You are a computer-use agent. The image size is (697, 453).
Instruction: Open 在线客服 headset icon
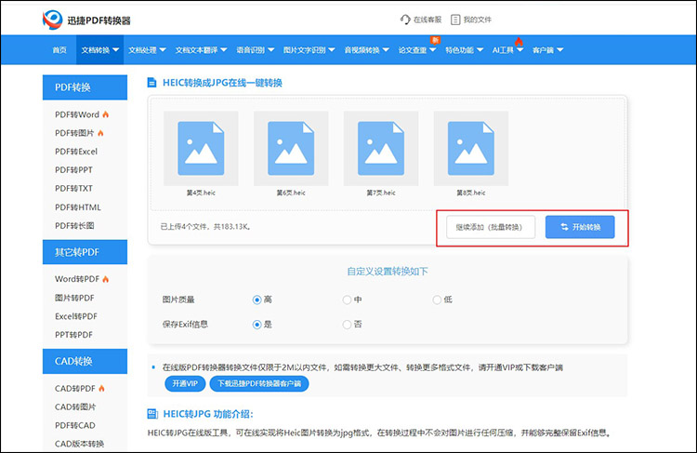point(405,20)
